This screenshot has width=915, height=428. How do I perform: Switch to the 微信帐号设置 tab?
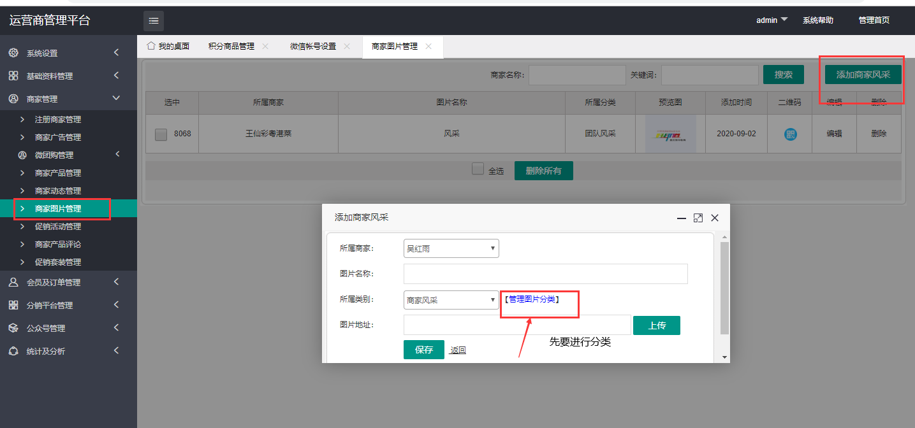(312, 46)
